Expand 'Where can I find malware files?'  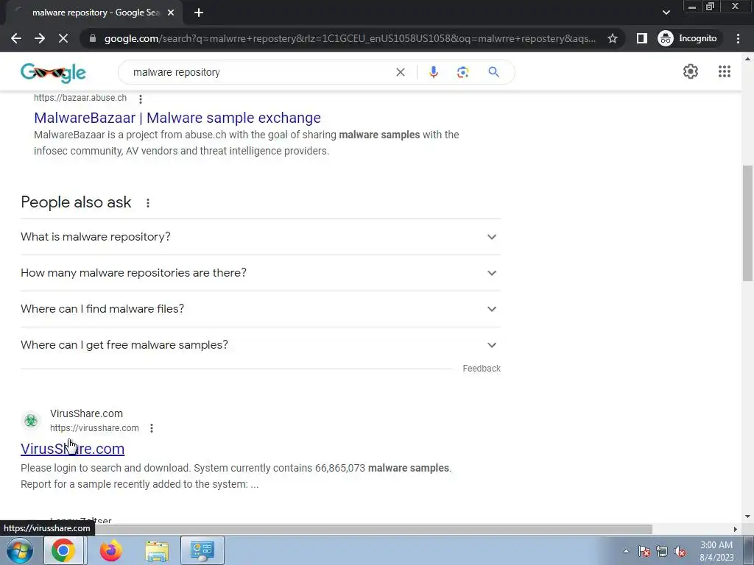[x=260, y=309]
